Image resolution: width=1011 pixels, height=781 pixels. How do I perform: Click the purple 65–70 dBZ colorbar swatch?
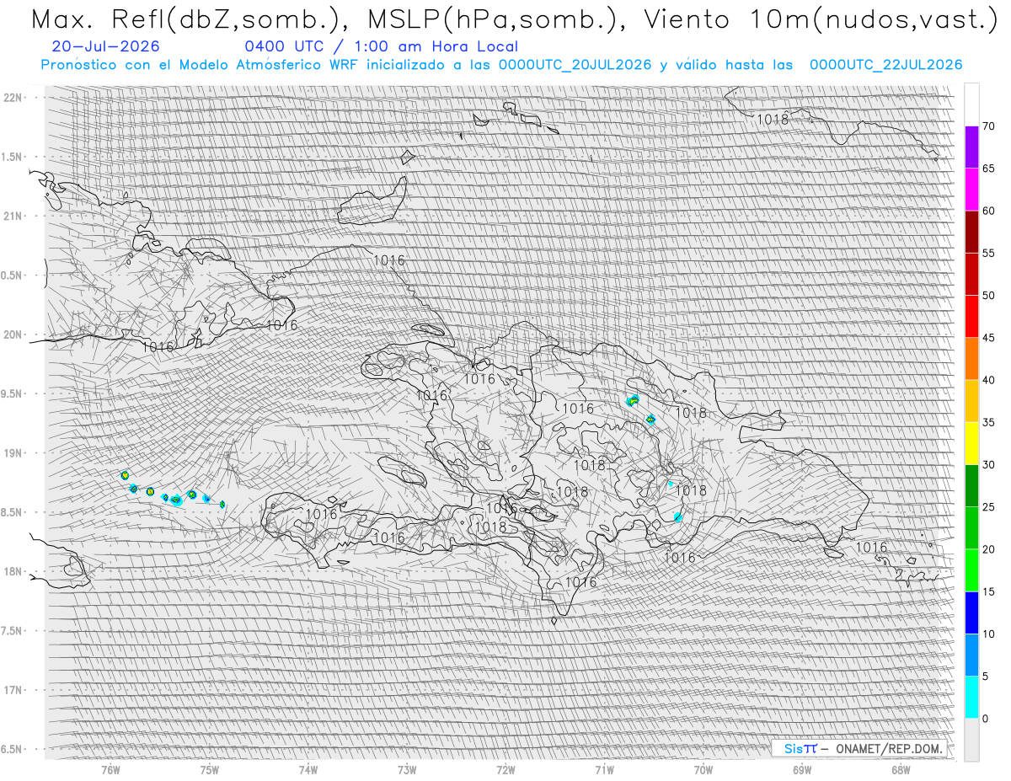click(x=971, y=147)
